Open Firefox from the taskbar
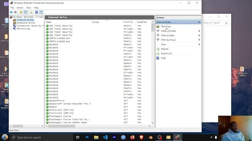Screen dimensions: 252x141 point(132,137)
